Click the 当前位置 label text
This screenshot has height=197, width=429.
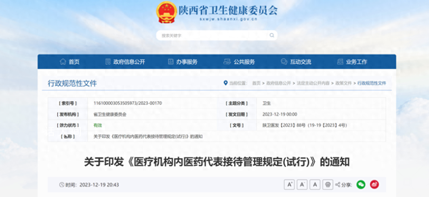(238, 83)
